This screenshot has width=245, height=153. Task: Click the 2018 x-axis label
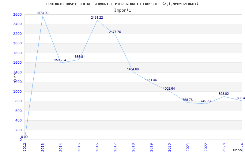pos(133,147)
